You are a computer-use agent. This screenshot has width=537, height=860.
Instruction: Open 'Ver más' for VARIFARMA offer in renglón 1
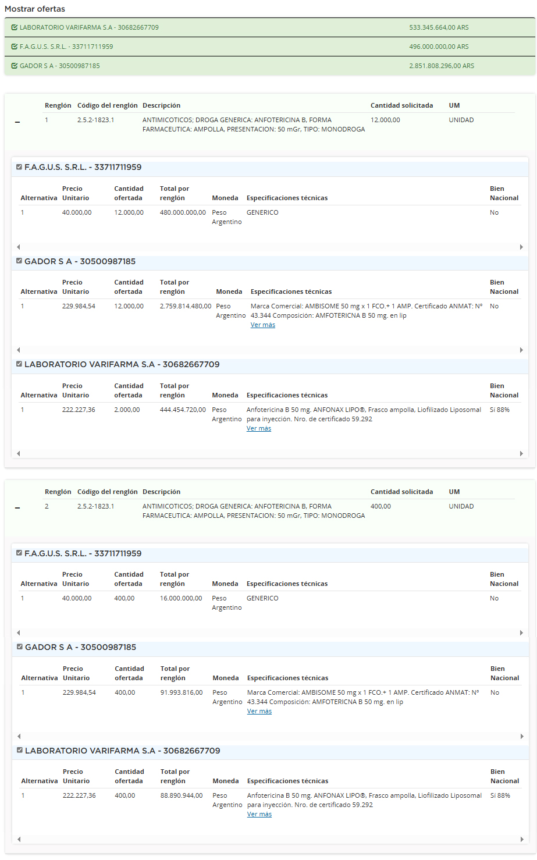pyautogui.click(x=258, y=429)
